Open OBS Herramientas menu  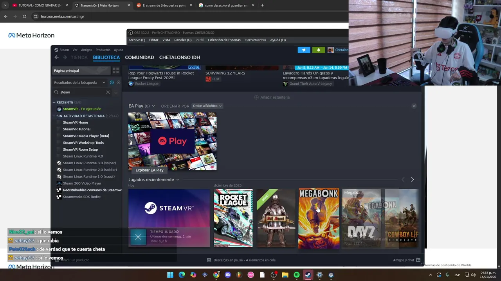click(255, 40)
